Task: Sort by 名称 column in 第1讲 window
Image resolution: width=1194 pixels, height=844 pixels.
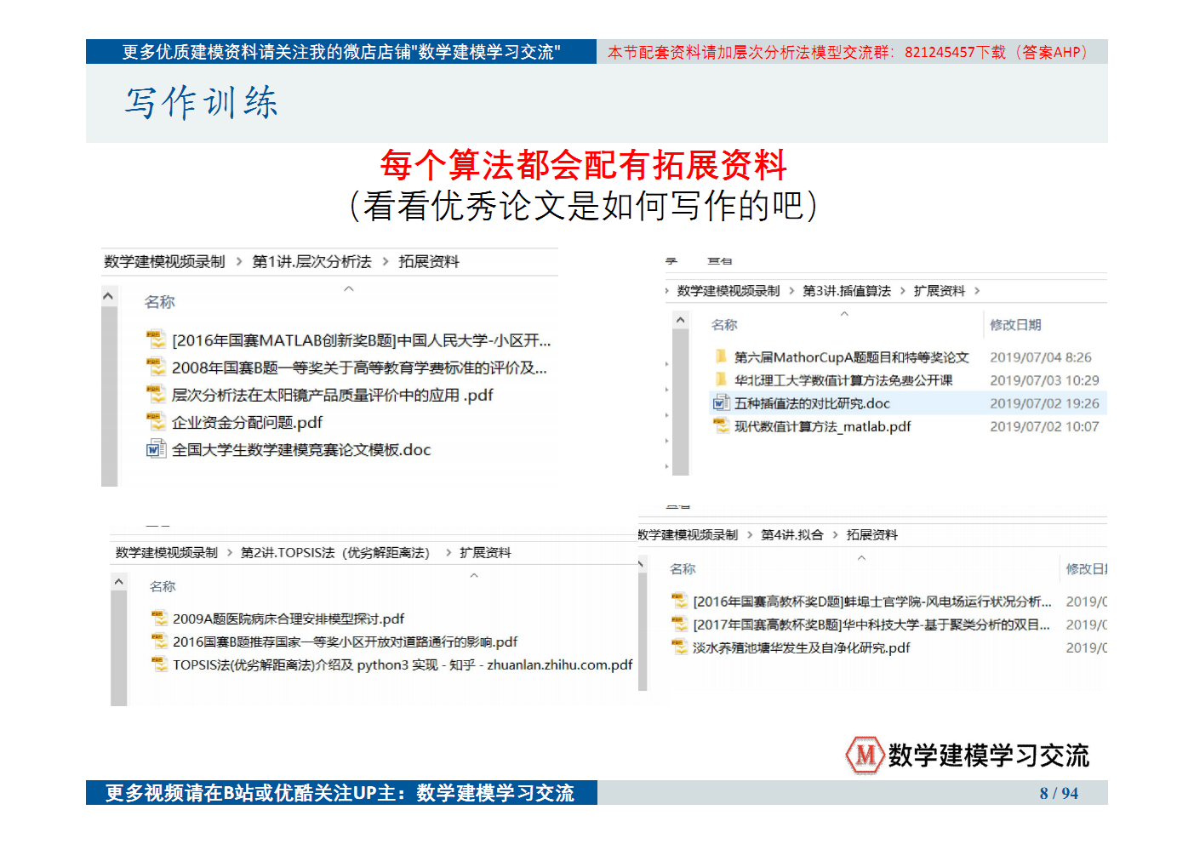Action: pos(160,302)
